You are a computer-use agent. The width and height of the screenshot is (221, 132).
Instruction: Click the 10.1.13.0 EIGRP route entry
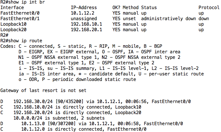pyautogui.click(x=92, y=124)
